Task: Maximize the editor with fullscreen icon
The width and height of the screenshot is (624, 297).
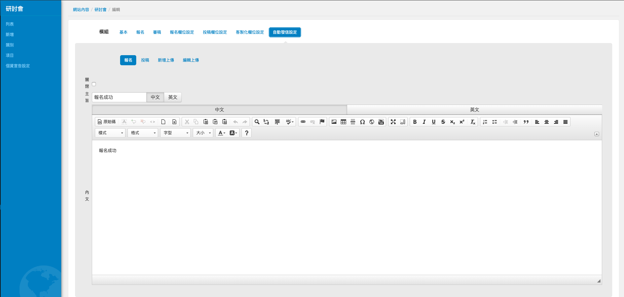Action: [393, 122]
